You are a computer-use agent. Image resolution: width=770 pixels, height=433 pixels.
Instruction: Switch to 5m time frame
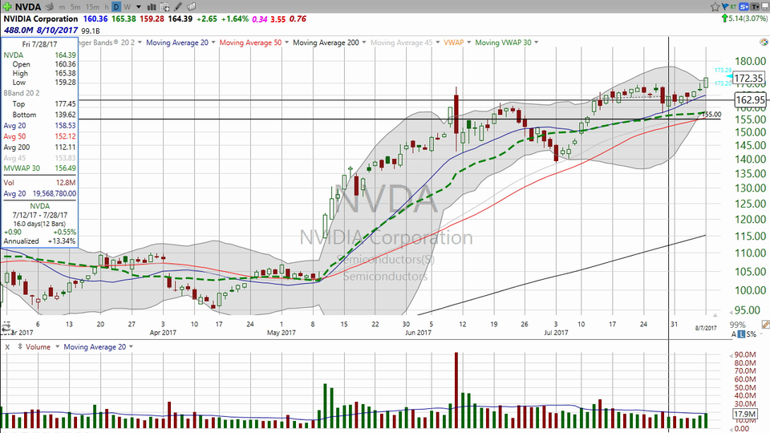[x=75, y=7]
